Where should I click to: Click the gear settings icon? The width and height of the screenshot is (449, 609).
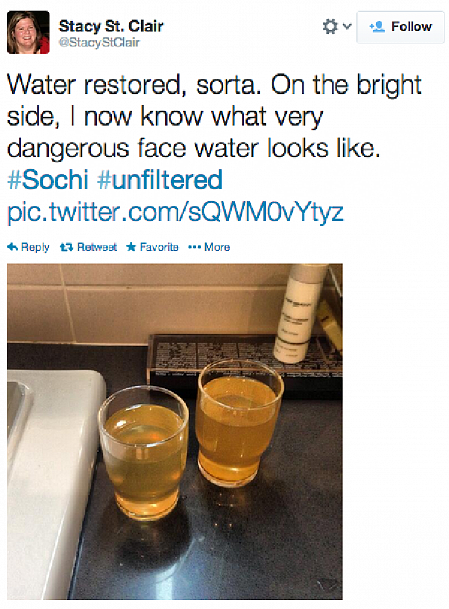(330, 26)
